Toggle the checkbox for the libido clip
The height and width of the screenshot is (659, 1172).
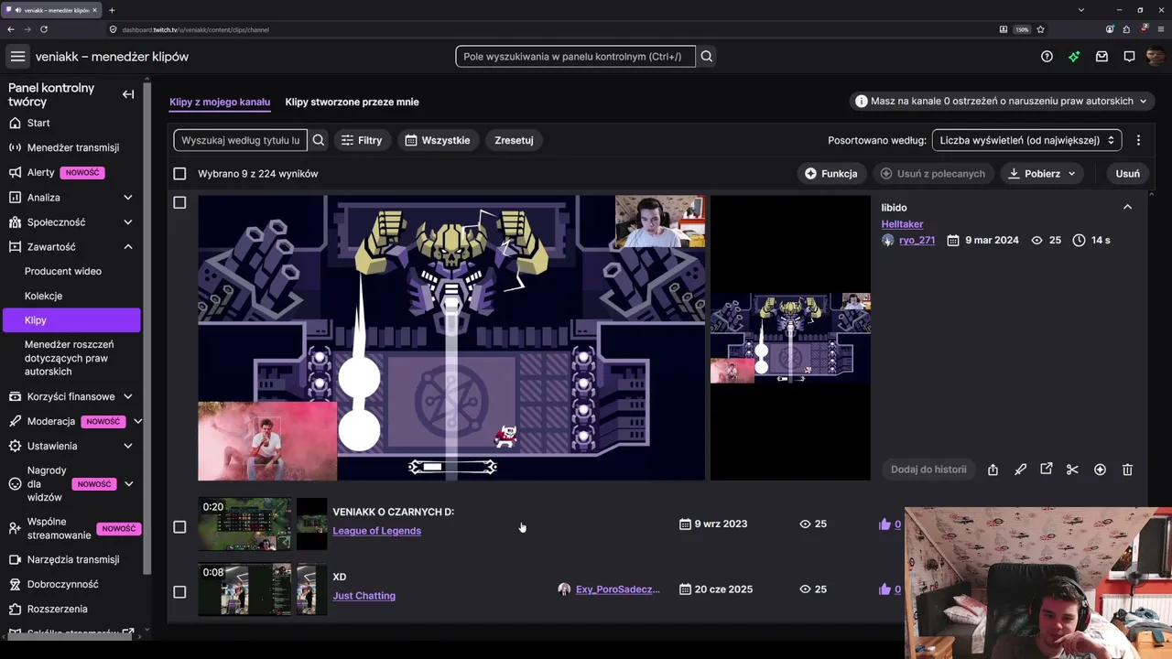coord(179,202)
